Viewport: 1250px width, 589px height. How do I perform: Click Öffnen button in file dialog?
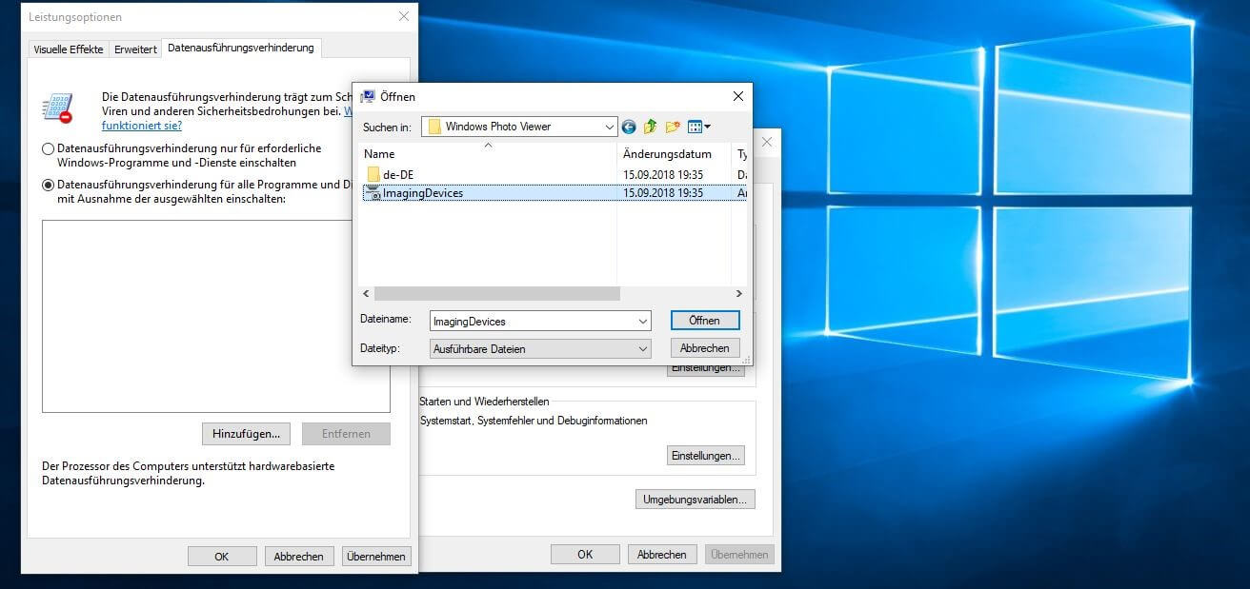click(x=705, y=321)
